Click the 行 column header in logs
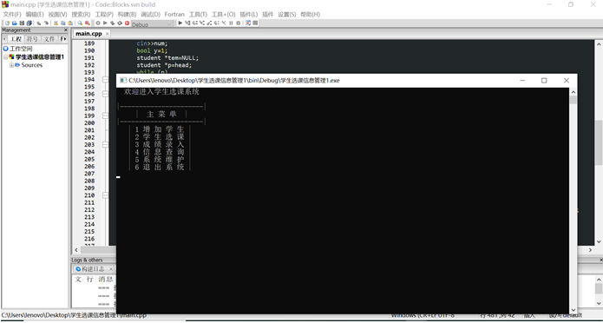The width and height of the screenshot is (603, 323). pyautogui.click(x=90, y=279)
